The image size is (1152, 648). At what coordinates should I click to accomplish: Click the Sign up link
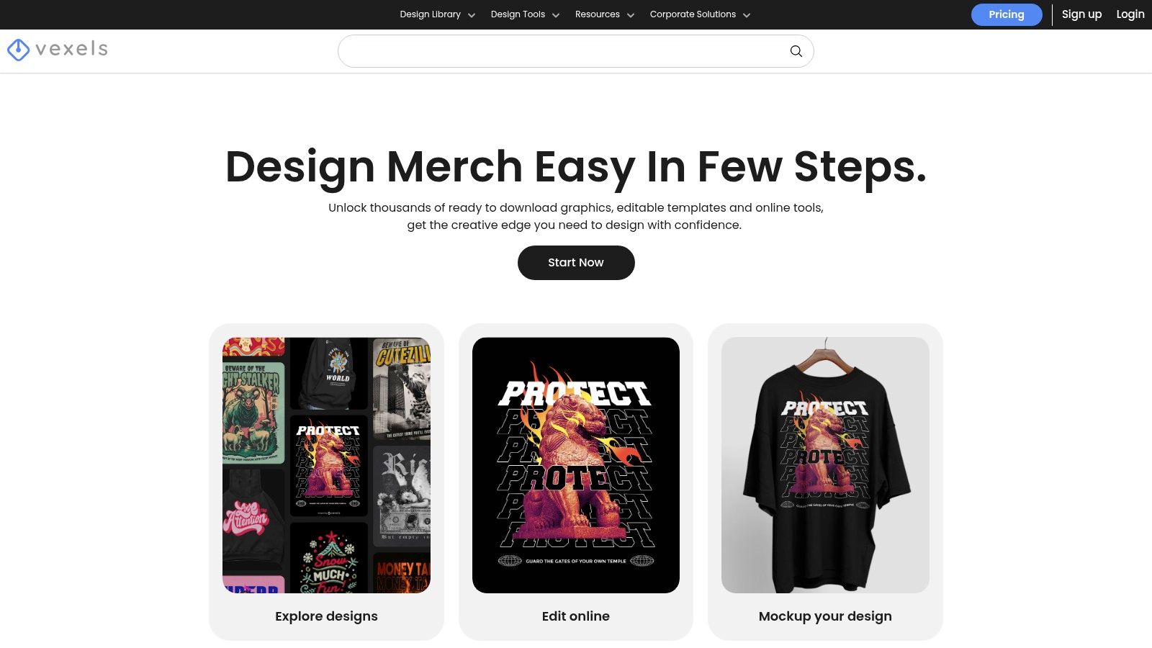coord(1081,14)
